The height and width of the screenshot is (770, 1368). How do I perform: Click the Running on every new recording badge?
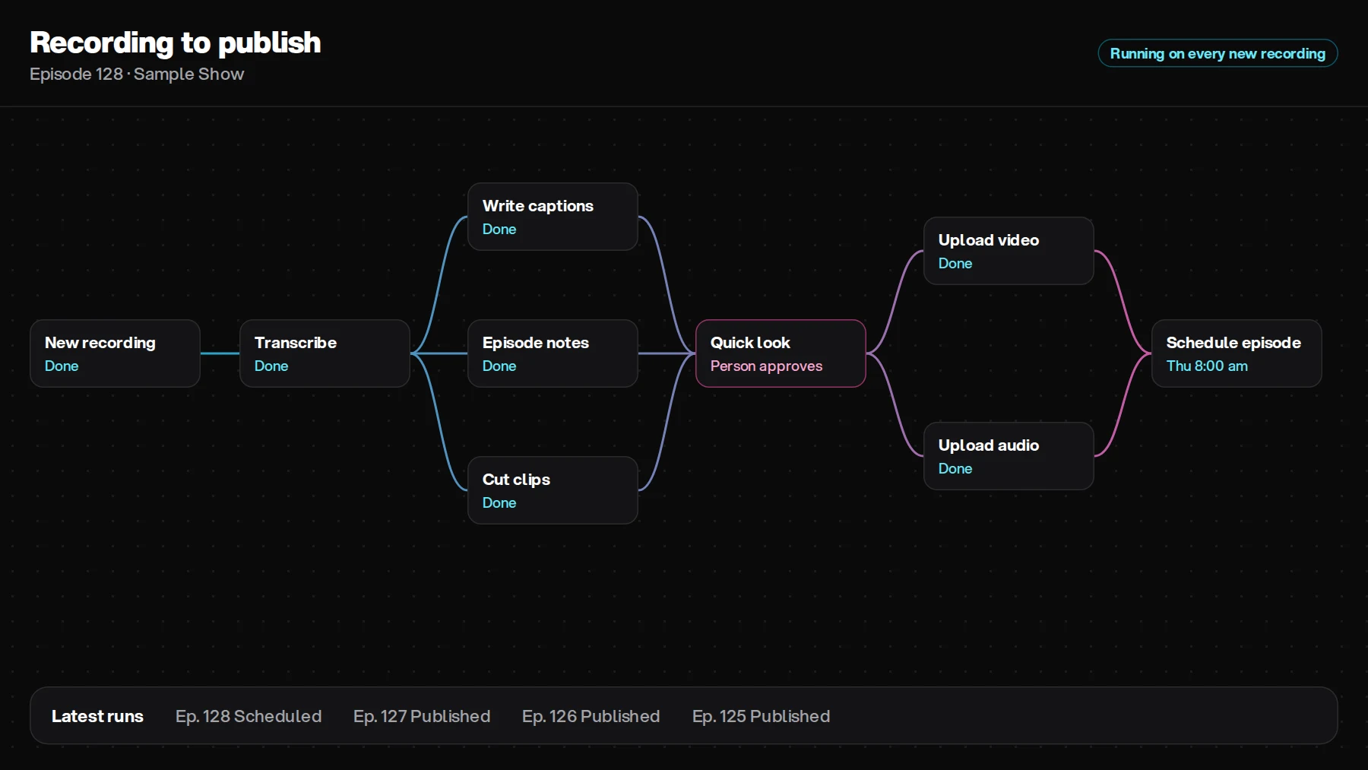point(1218,53)
